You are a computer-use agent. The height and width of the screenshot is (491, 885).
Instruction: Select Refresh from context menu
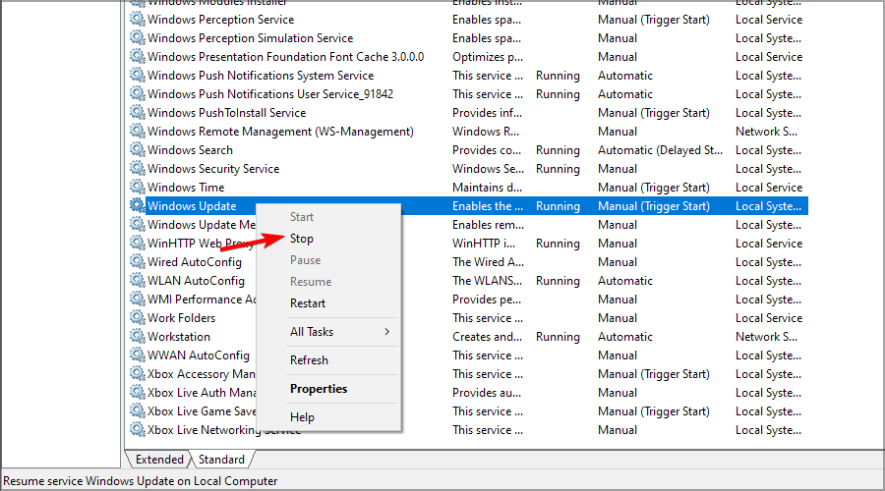tap(309, 360)
